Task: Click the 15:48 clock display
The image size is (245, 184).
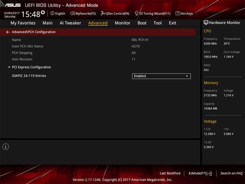Action: [31, 14]
